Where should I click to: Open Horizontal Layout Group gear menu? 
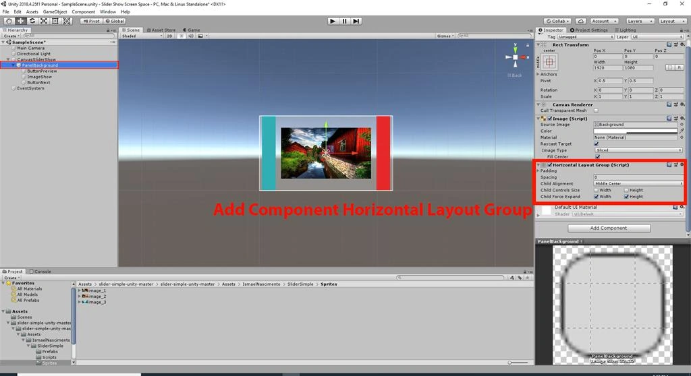click(682, 165)
